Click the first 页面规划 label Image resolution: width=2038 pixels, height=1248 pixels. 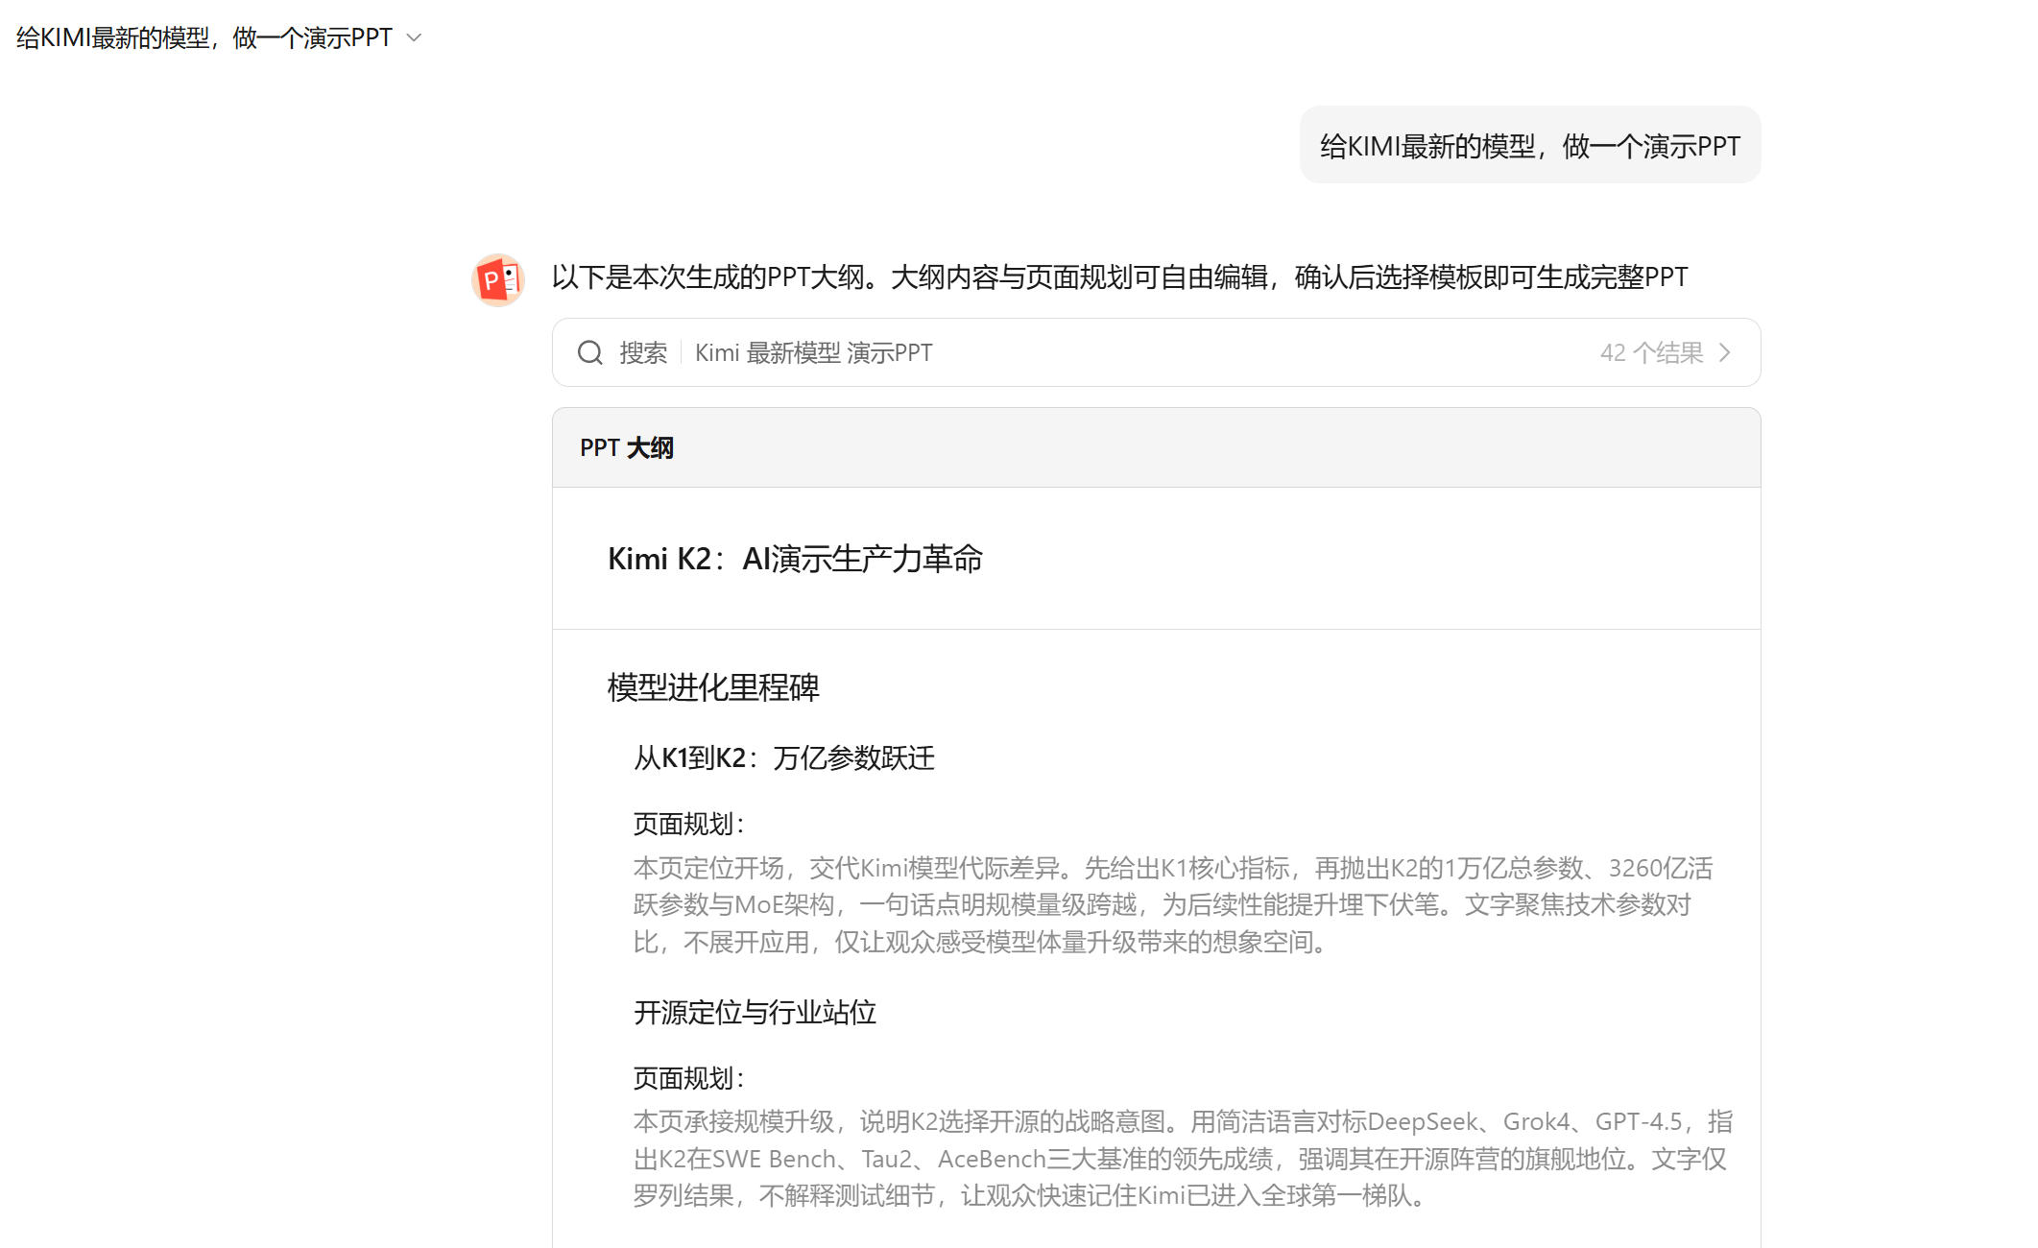tap(687, 824)
